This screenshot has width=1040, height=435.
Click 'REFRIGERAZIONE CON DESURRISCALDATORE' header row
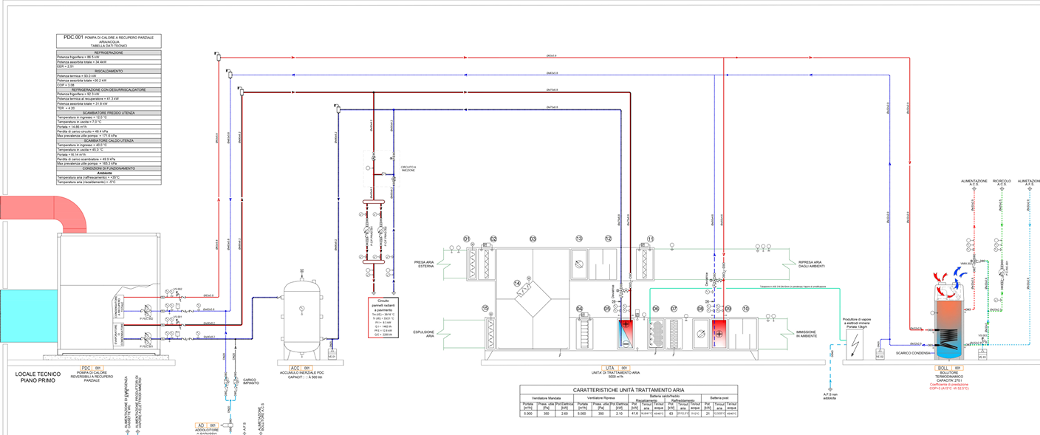pyautogui.click(x=109, y=89)
